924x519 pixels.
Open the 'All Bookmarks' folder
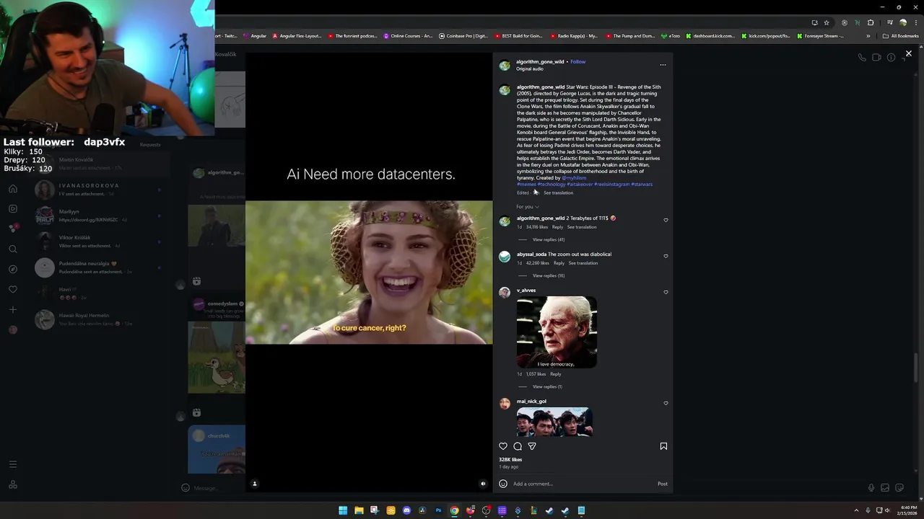[900, 36]
